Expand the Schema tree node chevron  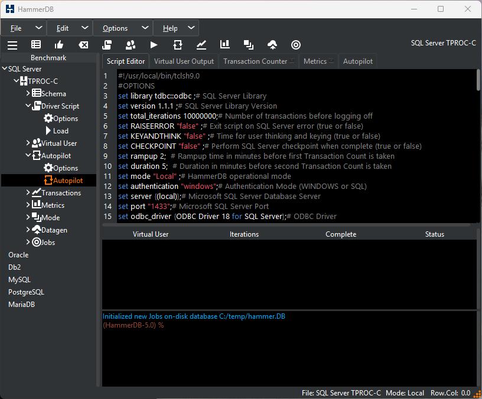coord(28,93)
